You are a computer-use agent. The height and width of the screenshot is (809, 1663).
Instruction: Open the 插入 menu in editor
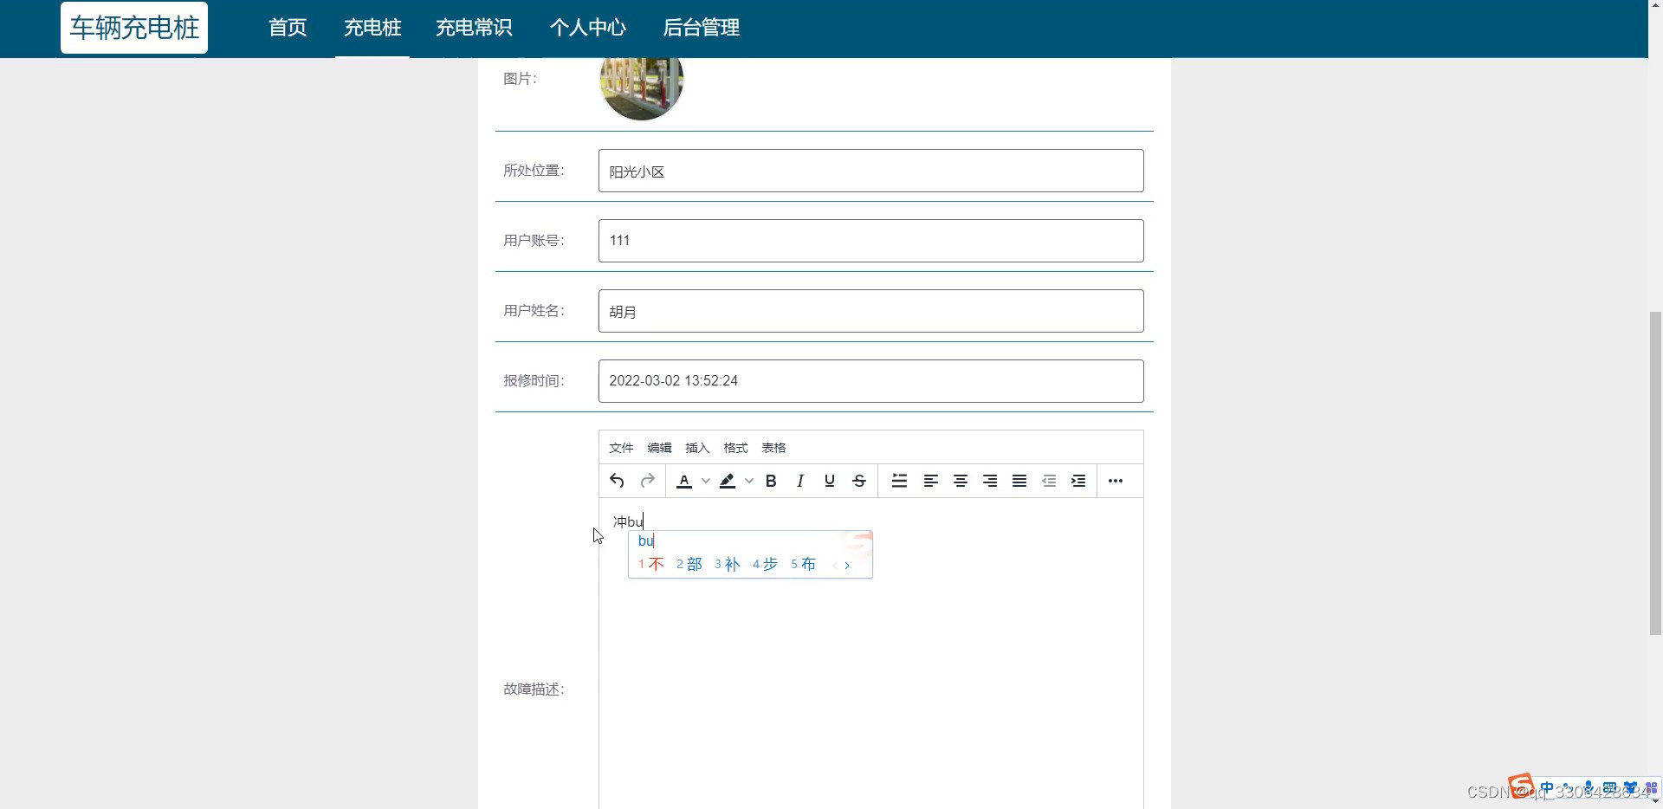pyautogui.click(x=697, y=448)
